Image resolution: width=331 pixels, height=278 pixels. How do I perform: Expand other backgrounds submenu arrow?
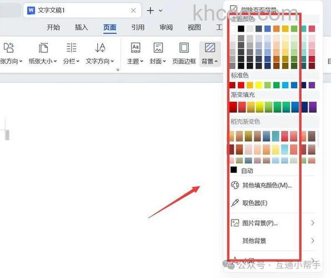coord(313,241)
